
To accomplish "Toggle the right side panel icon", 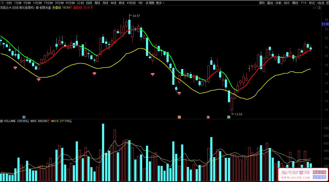I will click(319, 8).
